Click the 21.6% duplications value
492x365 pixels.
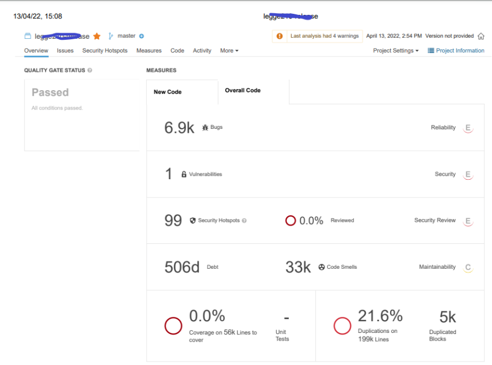tap(380, 316)
